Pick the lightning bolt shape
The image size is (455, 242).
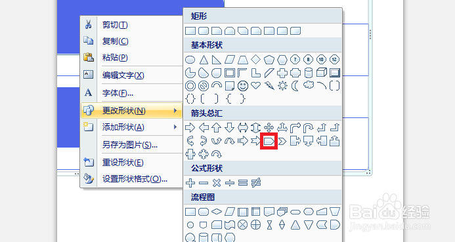[269, 86]
